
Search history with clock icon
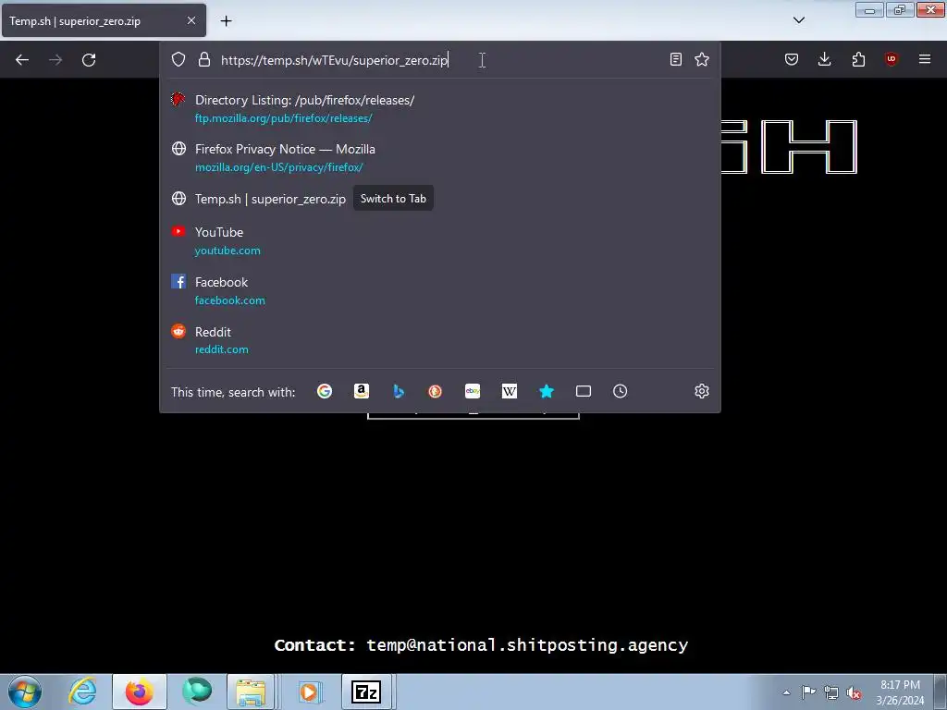(621, 391)
